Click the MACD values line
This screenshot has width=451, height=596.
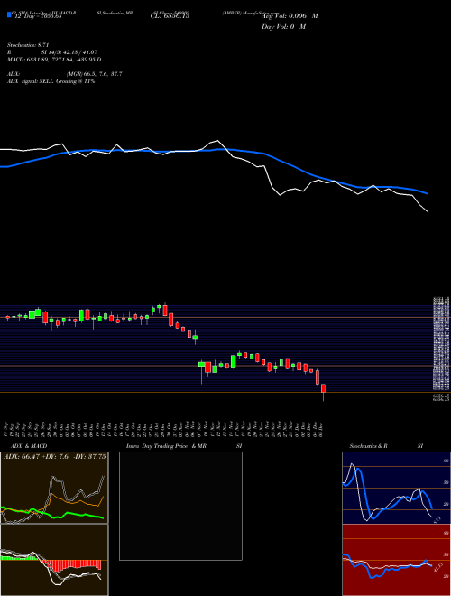[x=54, y=60]
